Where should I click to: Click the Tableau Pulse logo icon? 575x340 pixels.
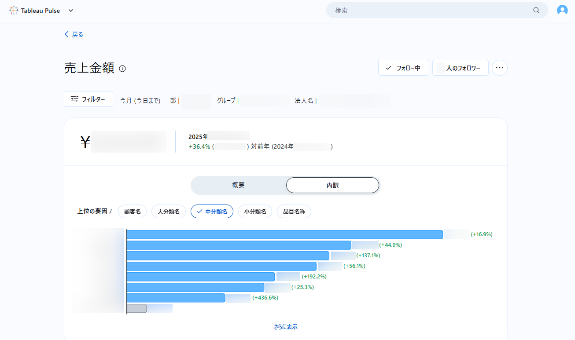pos(14,11)
